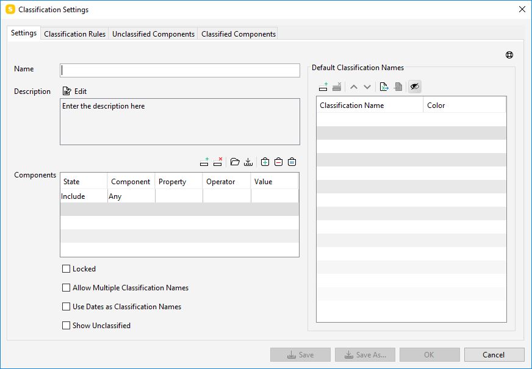Click the remove-from-set bag icon
Image resolution: width=532 pixels, height=369 pixels.
coord(278,161)
